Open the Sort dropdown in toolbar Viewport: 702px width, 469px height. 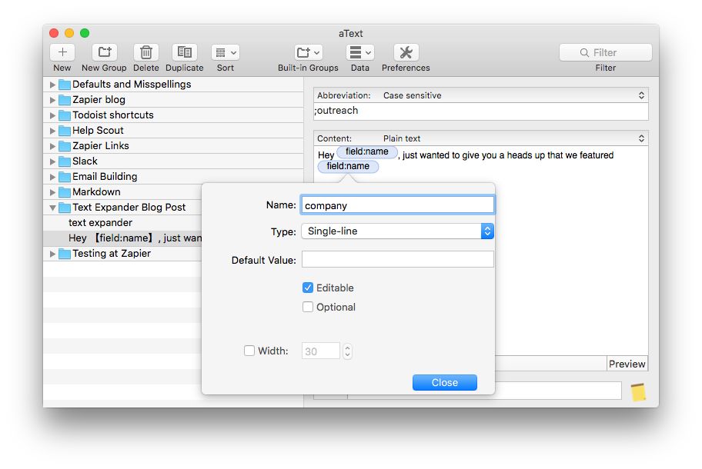coord(226,52)
